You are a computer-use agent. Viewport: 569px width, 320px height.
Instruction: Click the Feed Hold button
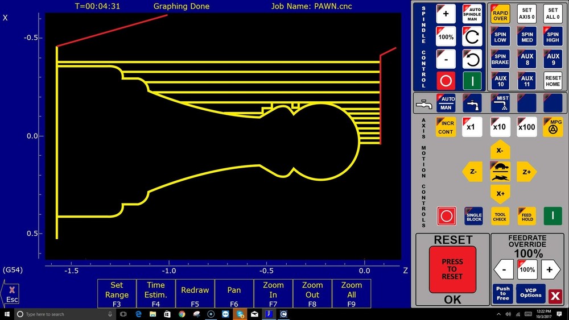(527, 215)
